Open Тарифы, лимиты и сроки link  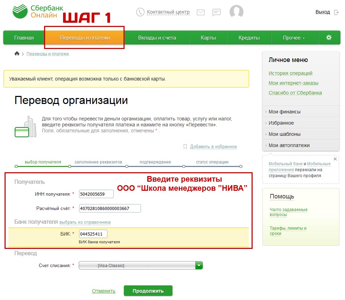click(x=288, y=231)
